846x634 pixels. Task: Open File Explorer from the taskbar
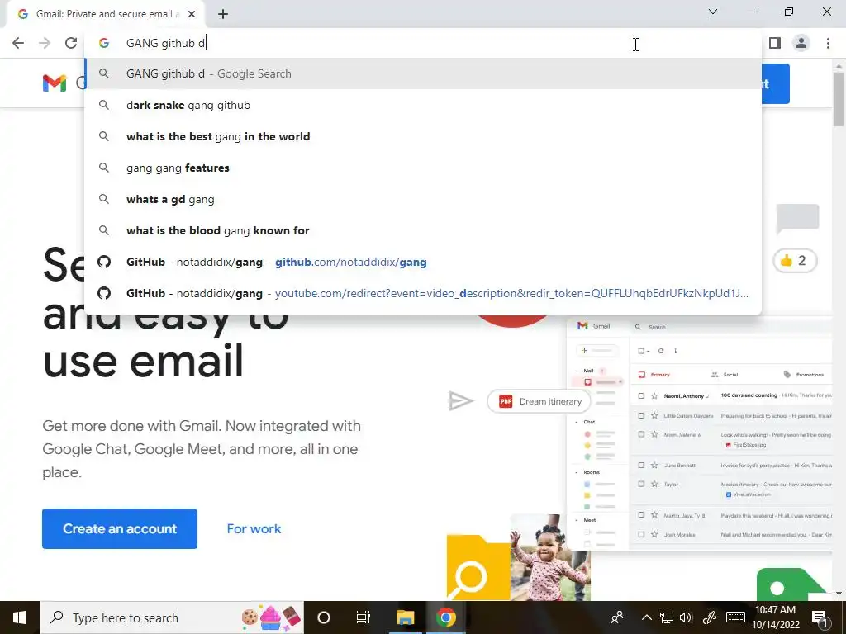click(405, 617)
